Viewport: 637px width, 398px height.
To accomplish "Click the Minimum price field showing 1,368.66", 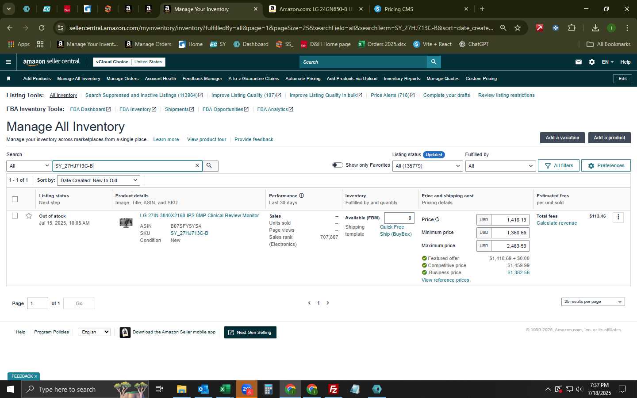I will click(x=510, y=233).
